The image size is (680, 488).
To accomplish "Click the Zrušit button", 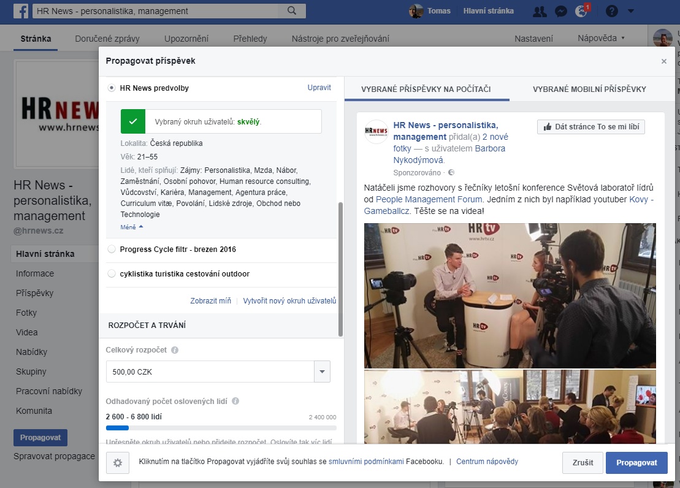I will click(x=583, y=463).
